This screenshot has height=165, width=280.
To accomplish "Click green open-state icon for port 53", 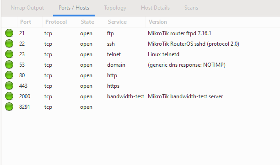I will [x=9, y=65].
